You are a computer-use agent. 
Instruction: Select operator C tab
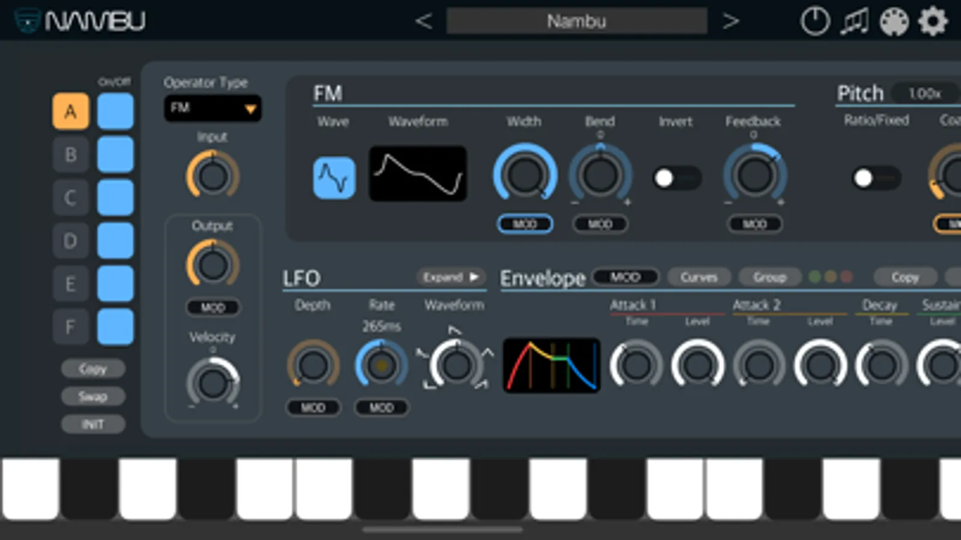click(70, 197)
